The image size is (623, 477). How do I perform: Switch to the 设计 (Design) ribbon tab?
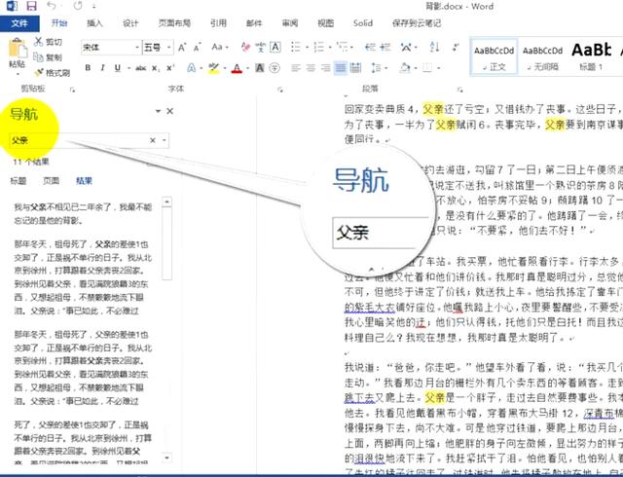click(x=130, y=23)
